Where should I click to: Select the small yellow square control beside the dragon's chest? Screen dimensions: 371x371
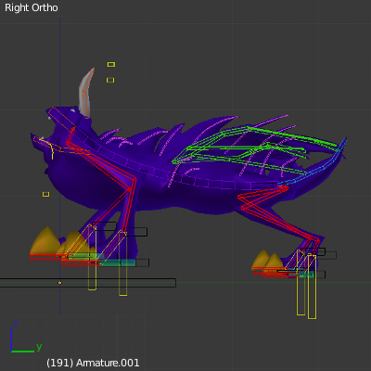45,194
